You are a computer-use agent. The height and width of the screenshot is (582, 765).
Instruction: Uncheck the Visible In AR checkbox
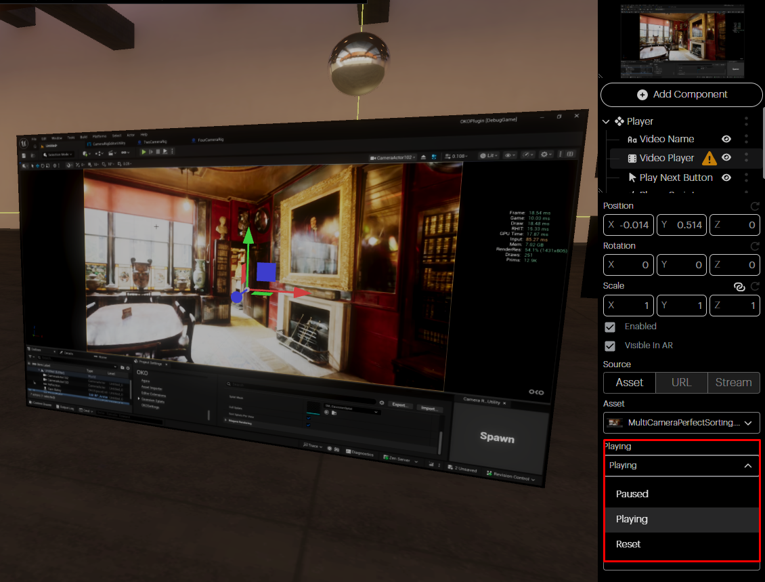click(610, 346)
